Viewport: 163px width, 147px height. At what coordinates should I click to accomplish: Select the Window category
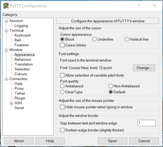(16, 50)
